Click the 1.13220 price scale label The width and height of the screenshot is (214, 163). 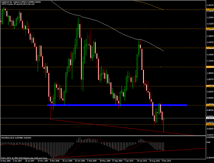(210, 55)
